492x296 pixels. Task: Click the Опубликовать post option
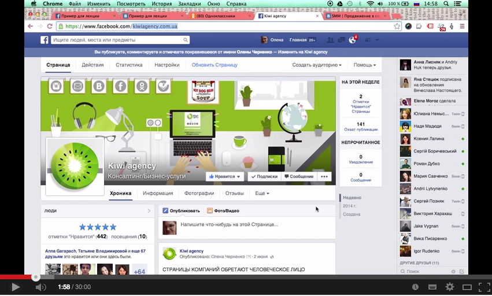[x=181, y=210]
